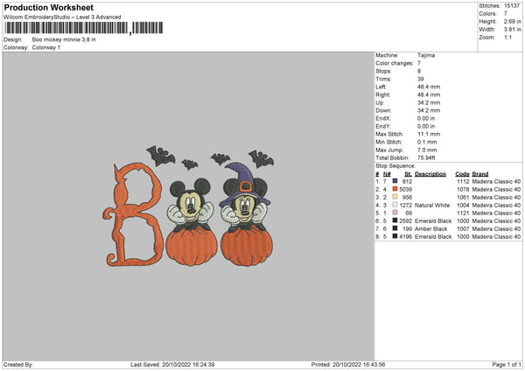Click the total bobbin value '75.94ft'
This screenshot has height=371, width=525.
pos(426,157)
